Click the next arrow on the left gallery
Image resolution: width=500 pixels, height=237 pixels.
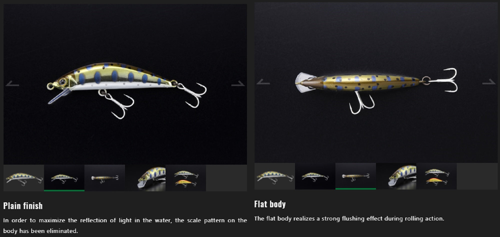238,84
